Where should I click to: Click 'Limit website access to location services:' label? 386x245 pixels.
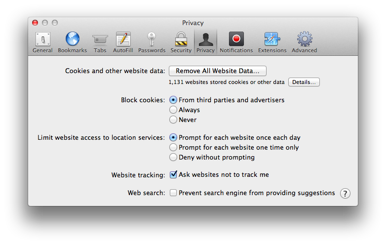(101, 137)
